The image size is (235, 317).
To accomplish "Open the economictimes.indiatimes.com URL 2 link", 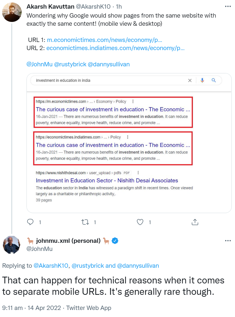I will click(x=115, y=48).
